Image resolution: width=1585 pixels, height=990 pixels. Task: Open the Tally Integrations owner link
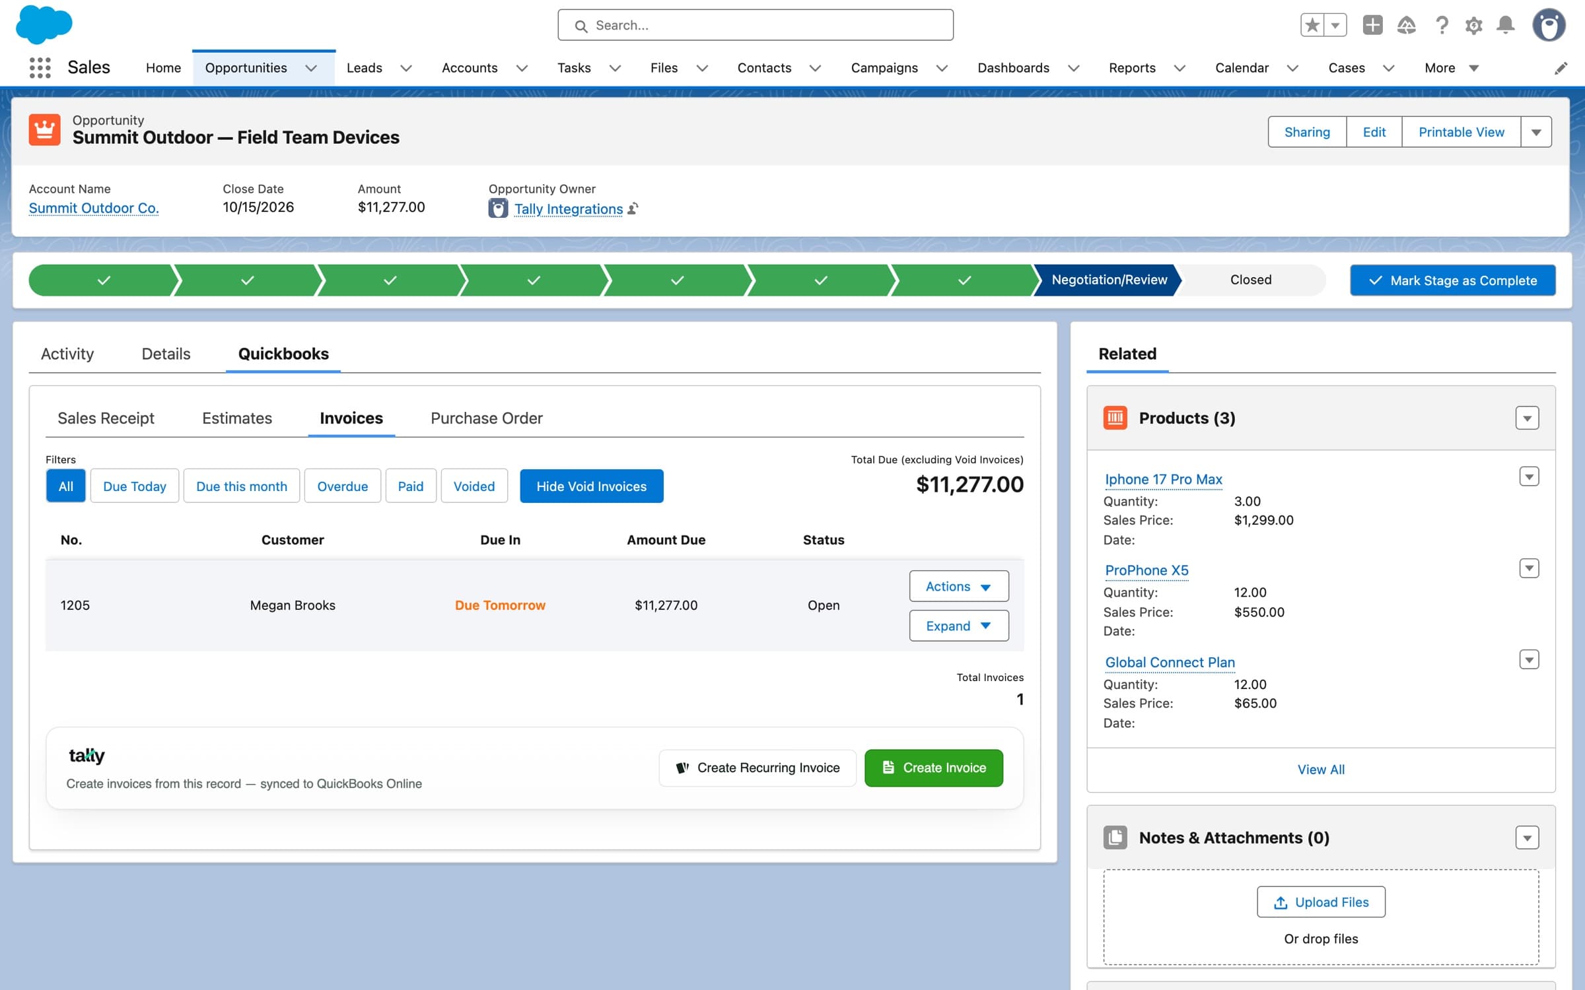[x=569, y=209]
